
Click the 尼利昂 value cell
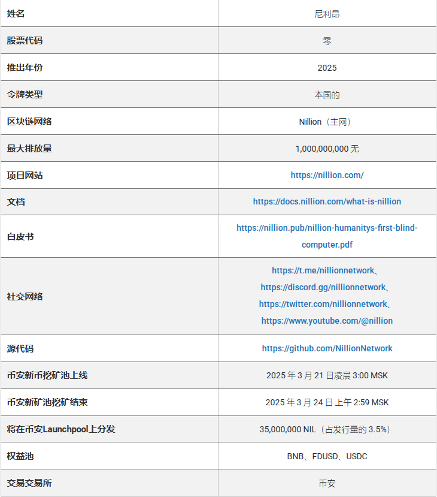click(x=327, y=14)
